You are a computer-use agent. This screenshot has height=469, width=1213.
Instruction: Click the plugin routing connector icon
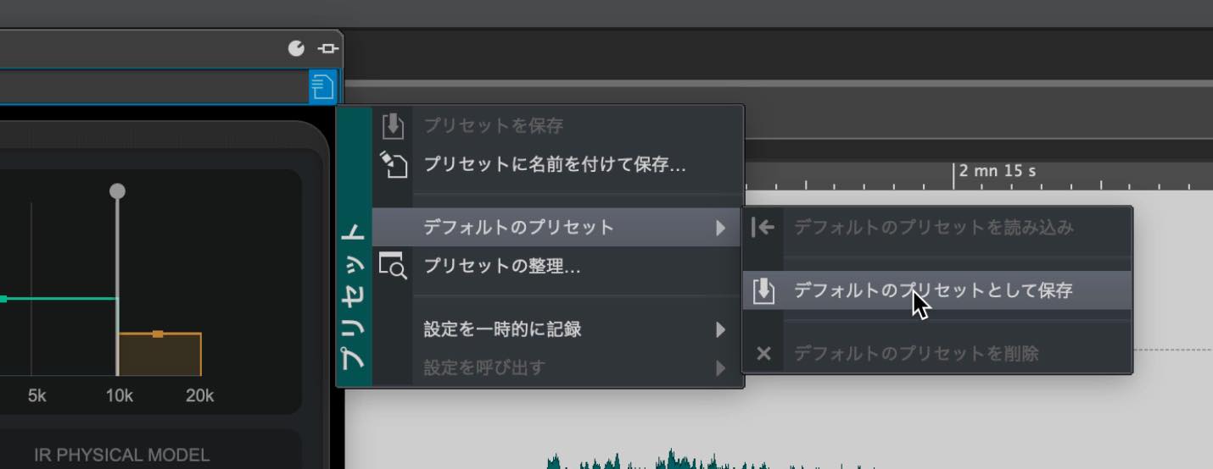[327, 48]
